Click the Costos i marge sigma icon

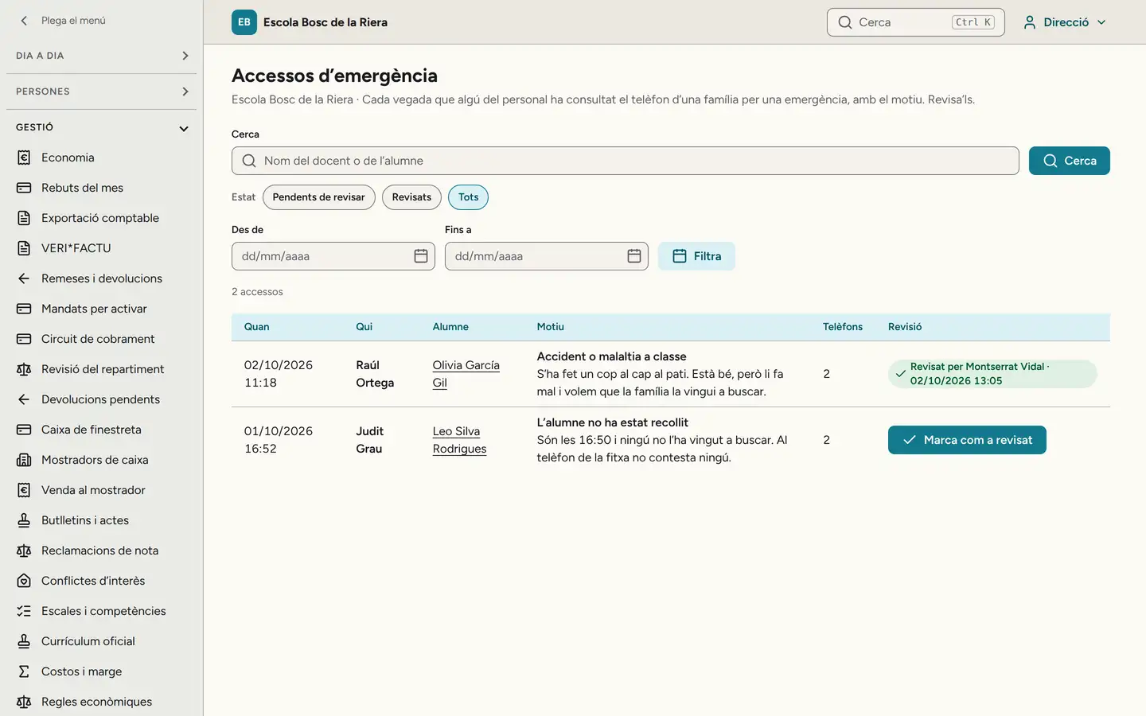point(24,671)
